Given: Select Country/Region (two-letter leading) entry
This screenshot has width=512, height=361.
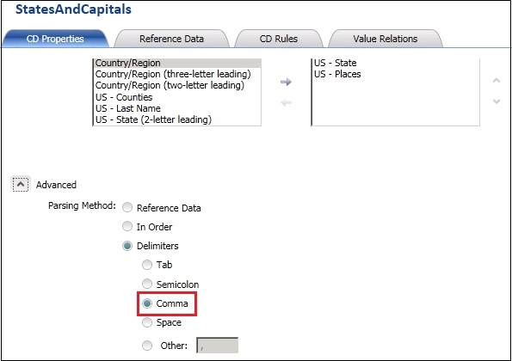Looking at the screenshot, I should coord(177,85).
